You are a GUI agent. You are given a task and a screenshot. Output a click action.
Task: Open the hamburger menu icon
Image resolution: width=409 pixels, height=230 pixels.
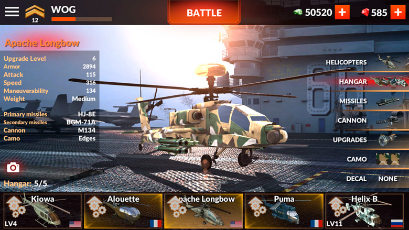point(12,12)
